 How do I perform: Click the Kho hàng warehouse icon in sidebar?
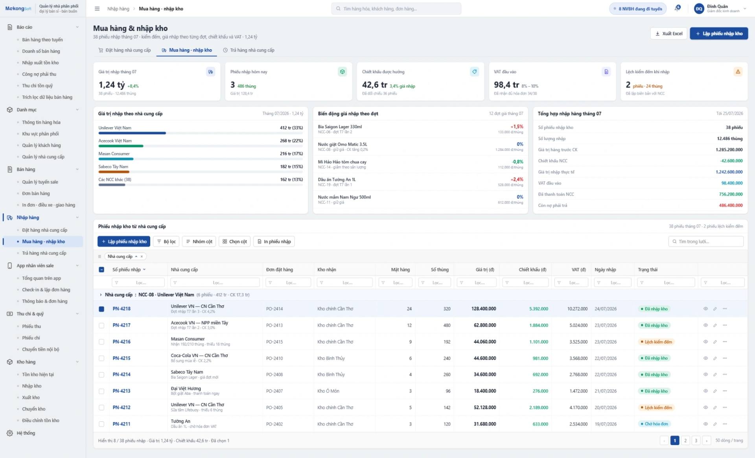pos(10,362)
